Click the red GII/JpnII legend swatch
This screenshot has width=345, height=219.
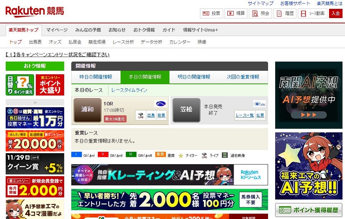pyautogui.click(x=103, y=154)
